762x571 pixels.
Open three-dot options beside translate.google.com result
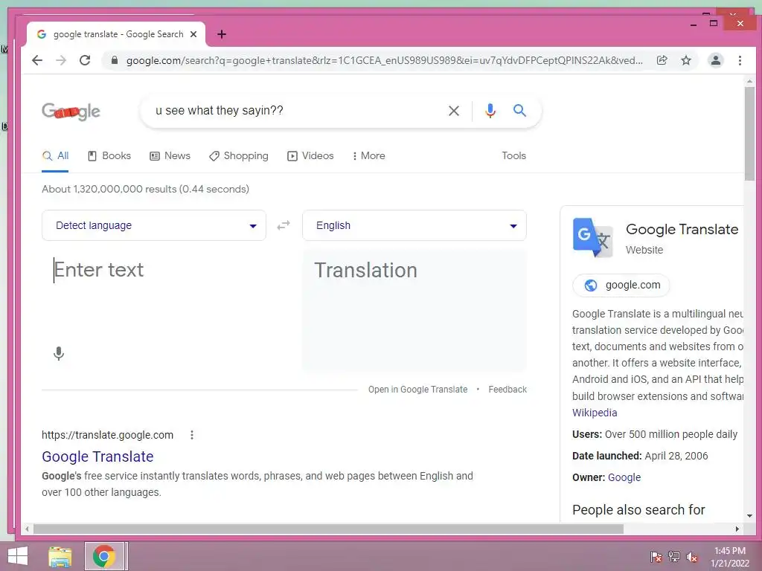(x=192, y=435)
